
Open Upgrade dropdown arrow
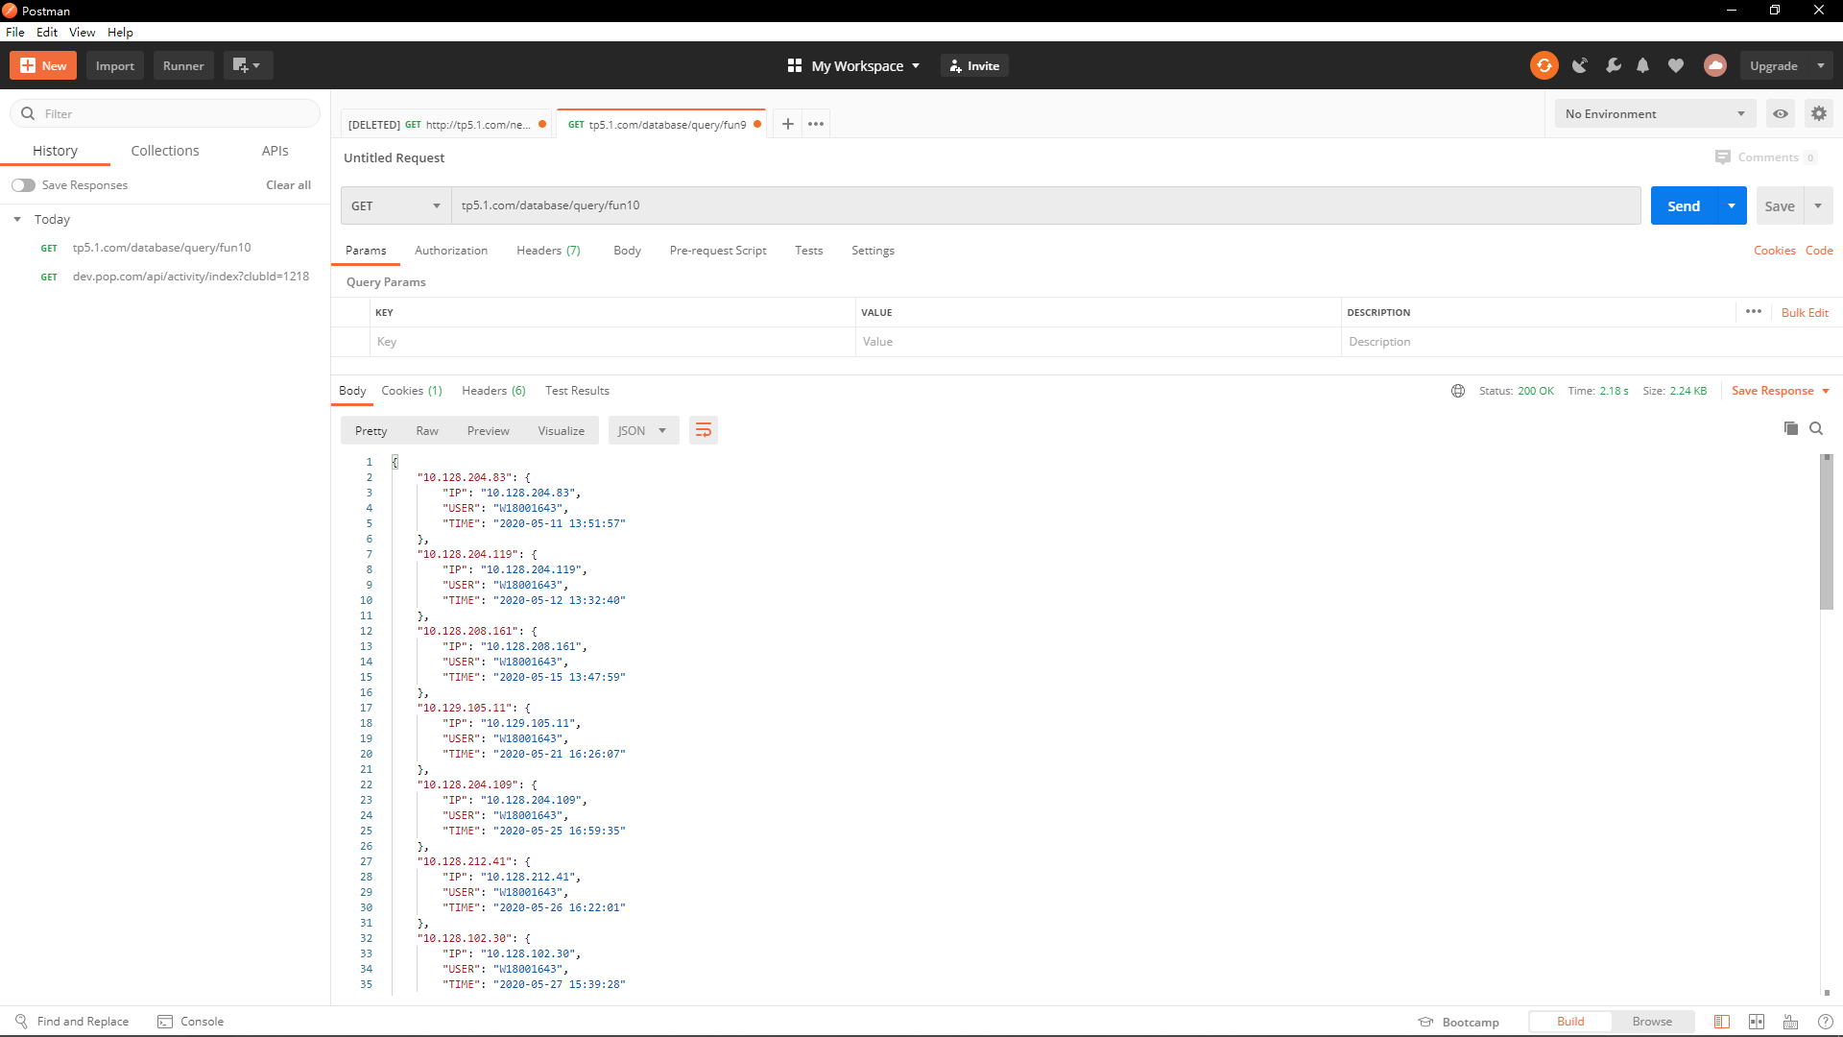click(x=1821, y=65)
